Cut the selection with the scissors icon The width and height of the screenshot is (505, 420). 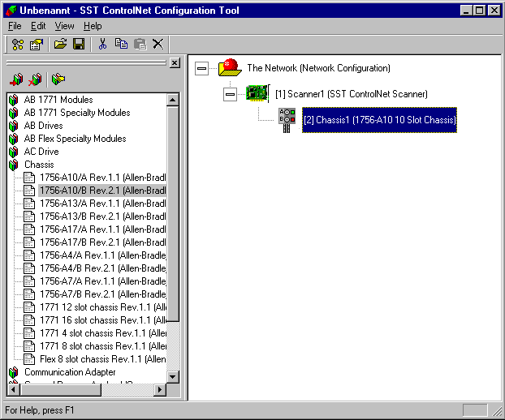(x=103, y=44)
